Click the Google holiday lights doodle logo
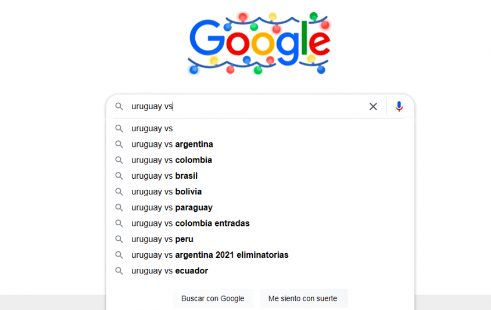This screenshot has height=310, width=491. point(259,43)
